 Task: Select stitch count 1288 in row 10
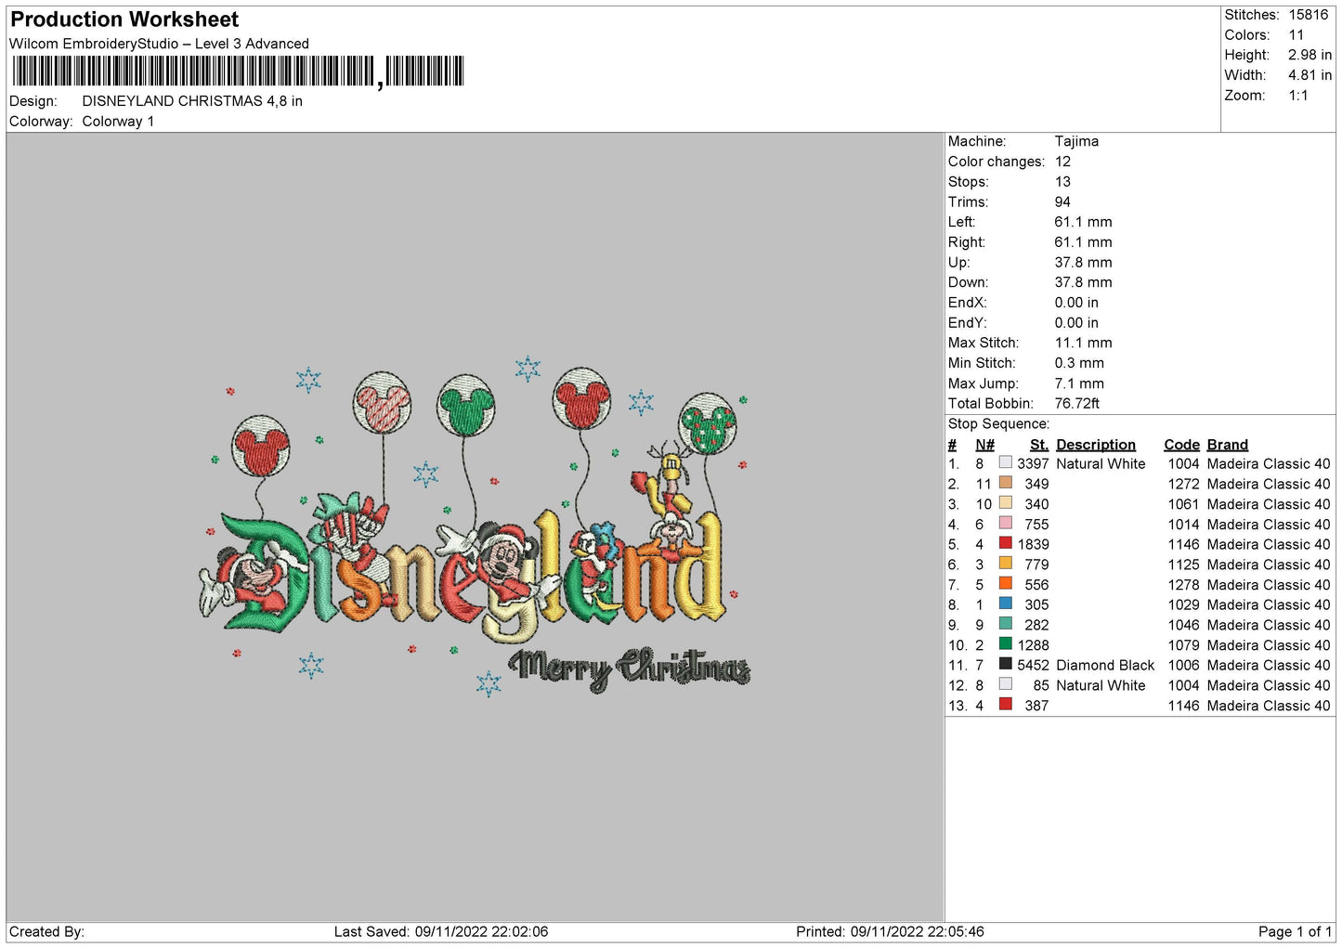[x=1033, y=644]
